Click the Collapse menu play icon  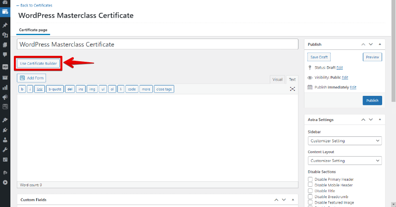5,182
